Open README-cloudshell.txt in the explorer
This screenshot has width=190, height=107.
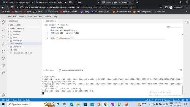coord(22,53)
